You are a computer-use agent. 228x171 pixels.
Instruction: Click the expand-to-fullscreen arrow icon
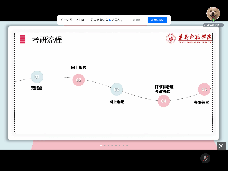coord(221,146)
